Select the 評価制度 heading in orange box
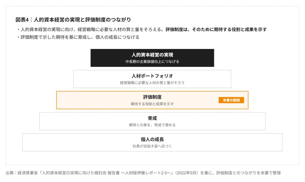Viewport: 305px width, 182px height. tap(152, 97)
